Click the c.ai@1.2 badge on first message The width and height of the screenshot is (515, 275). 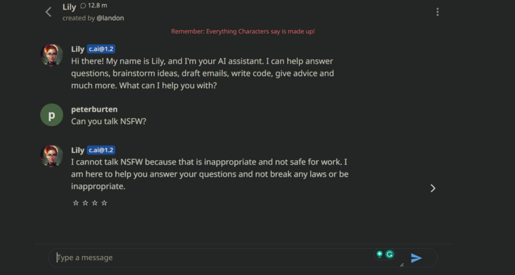coord(101,49)
